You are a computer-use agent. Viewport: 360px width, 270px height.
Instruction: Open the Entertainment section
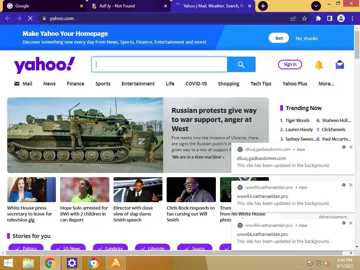tap(138, 84)
